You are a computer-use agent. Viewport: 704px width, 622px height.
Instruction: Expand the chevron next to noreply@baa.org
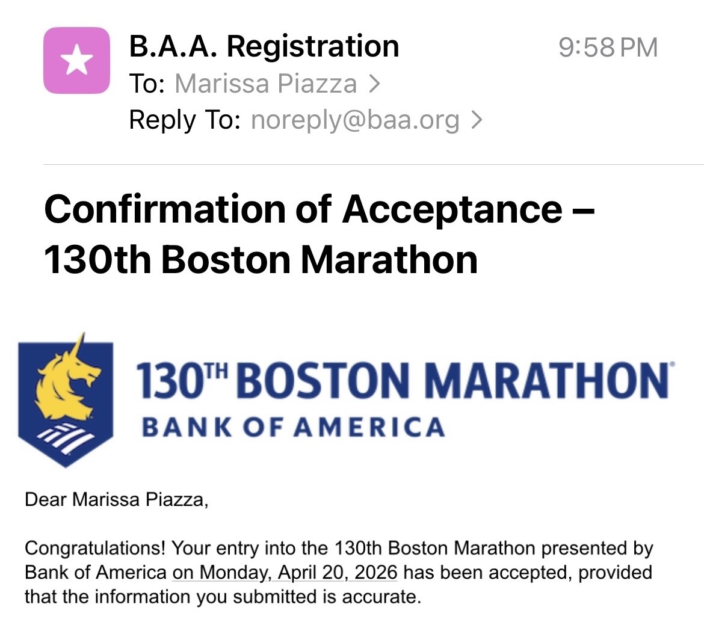pyautogui.click(x=477, y=120)
